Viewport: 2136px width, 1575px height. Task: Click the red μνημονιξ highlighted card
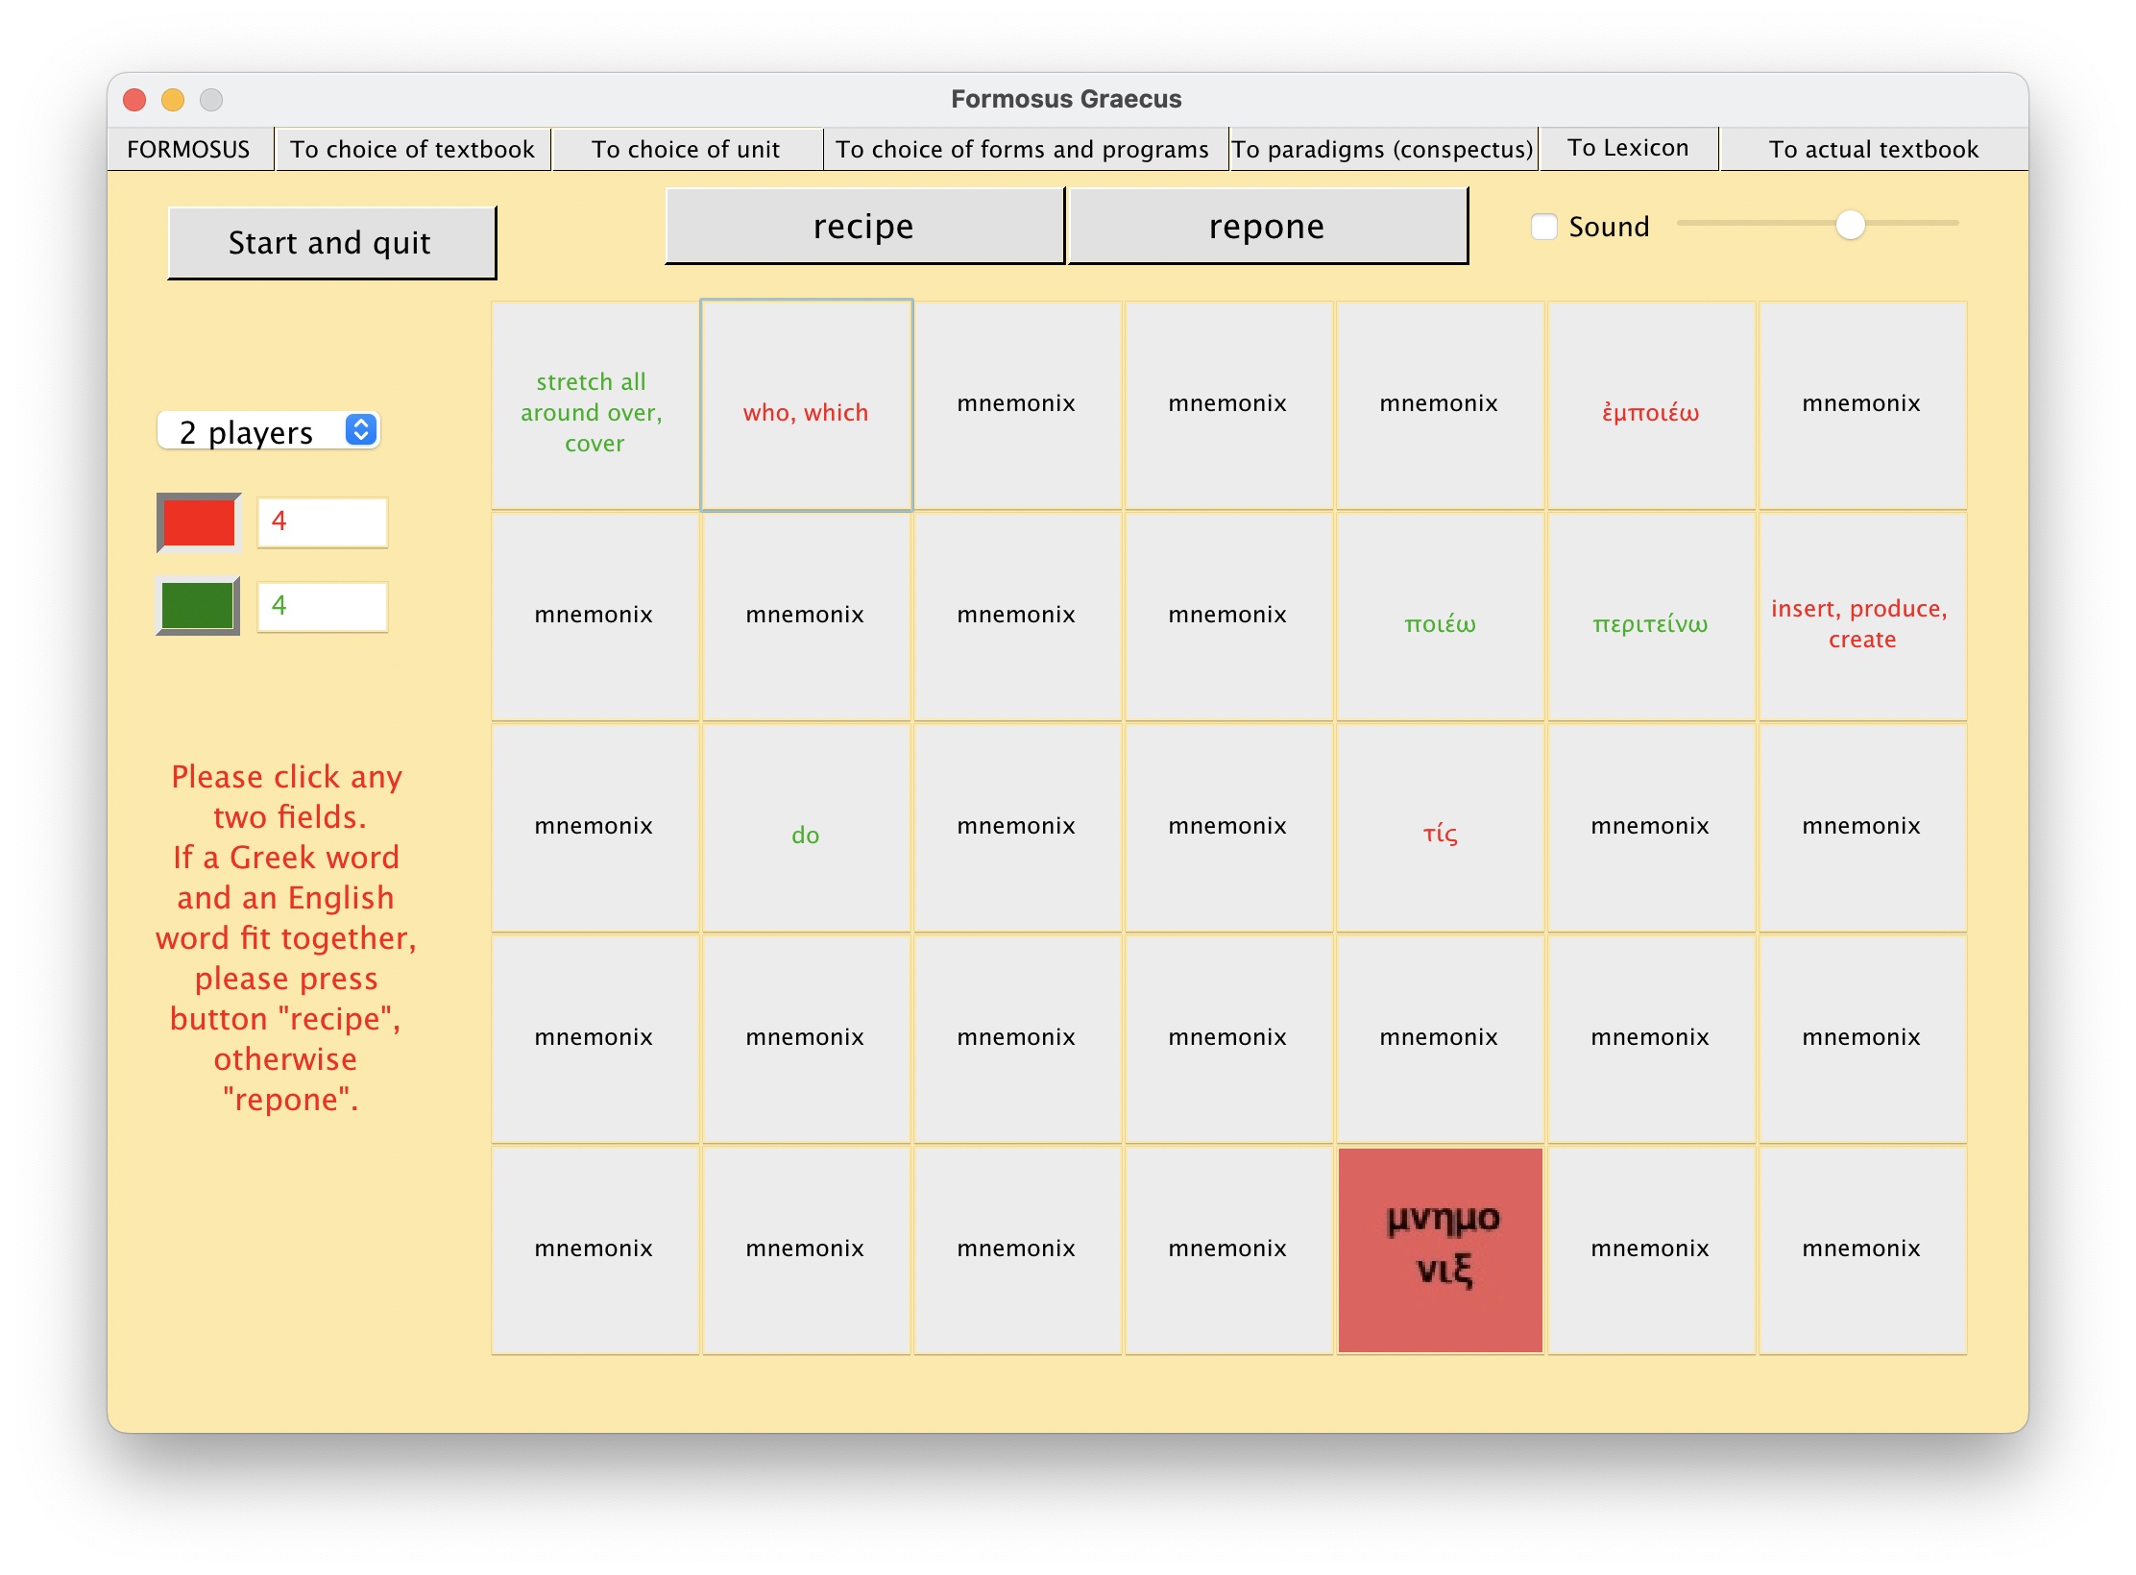point(1439,1248)
